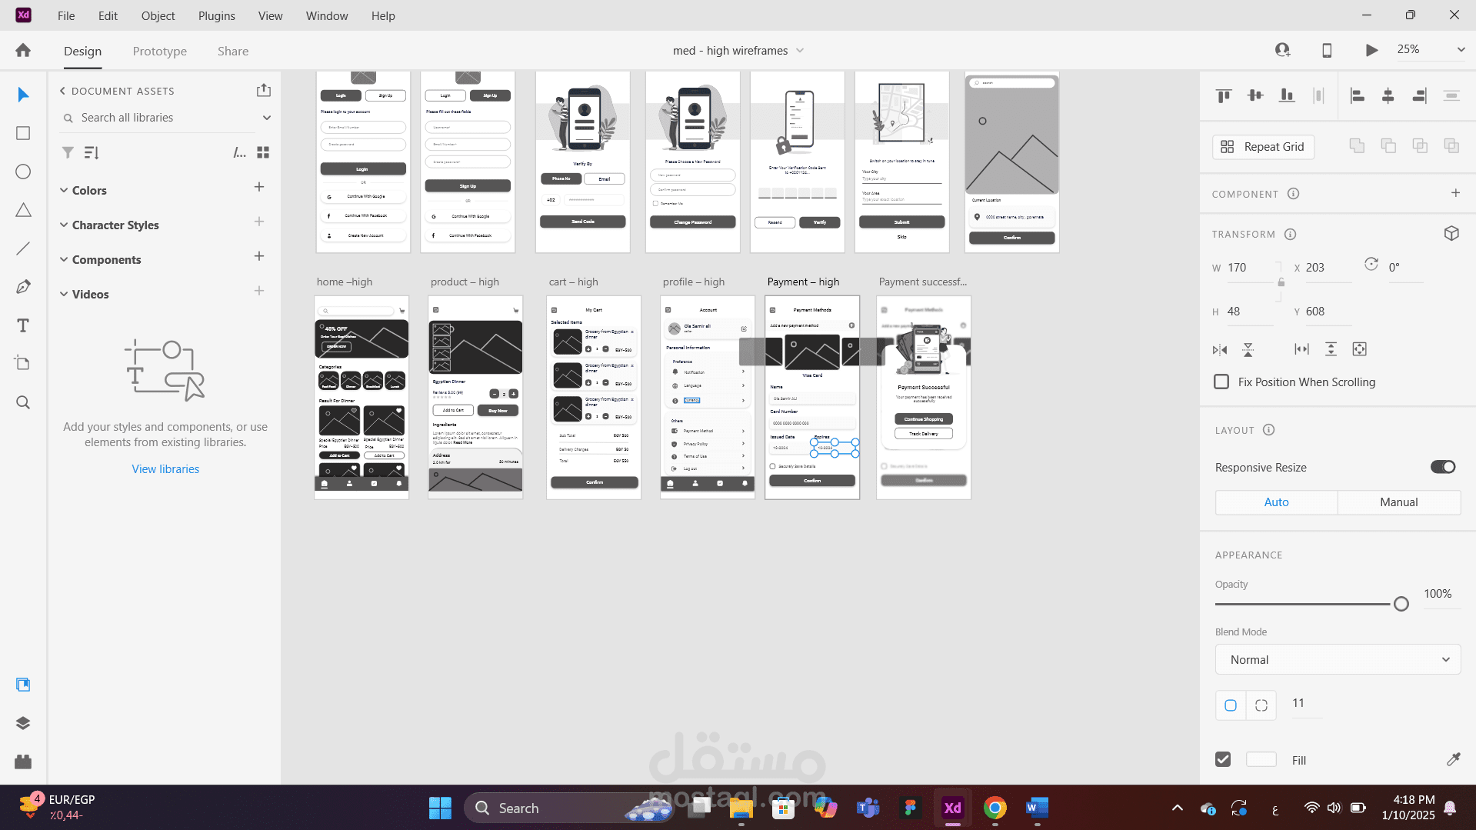Collapse the Character Styles section
Viewport: 1476px width, 830px height.
pyautogui.click(x=64, y=225)
